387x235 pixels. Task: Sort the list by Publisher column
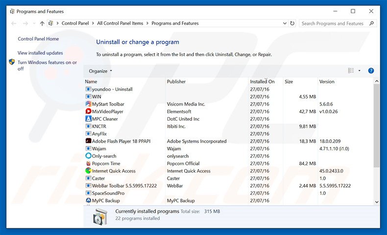pos(176,82)
